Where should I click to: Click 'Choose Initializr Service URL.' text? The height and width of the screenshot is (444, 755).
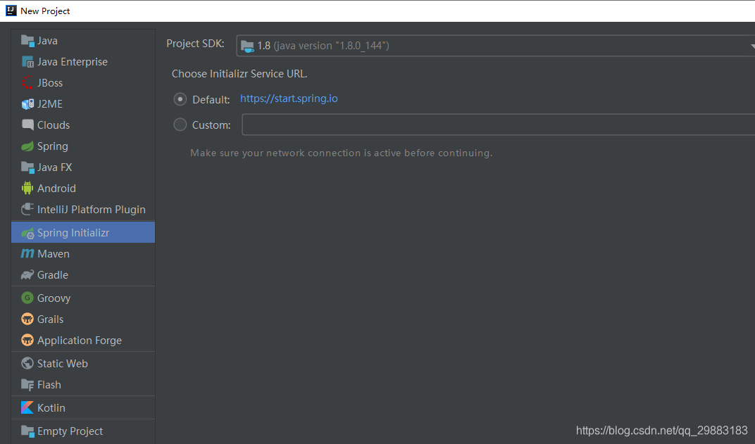pyautogui.click(x=239, y=74)
